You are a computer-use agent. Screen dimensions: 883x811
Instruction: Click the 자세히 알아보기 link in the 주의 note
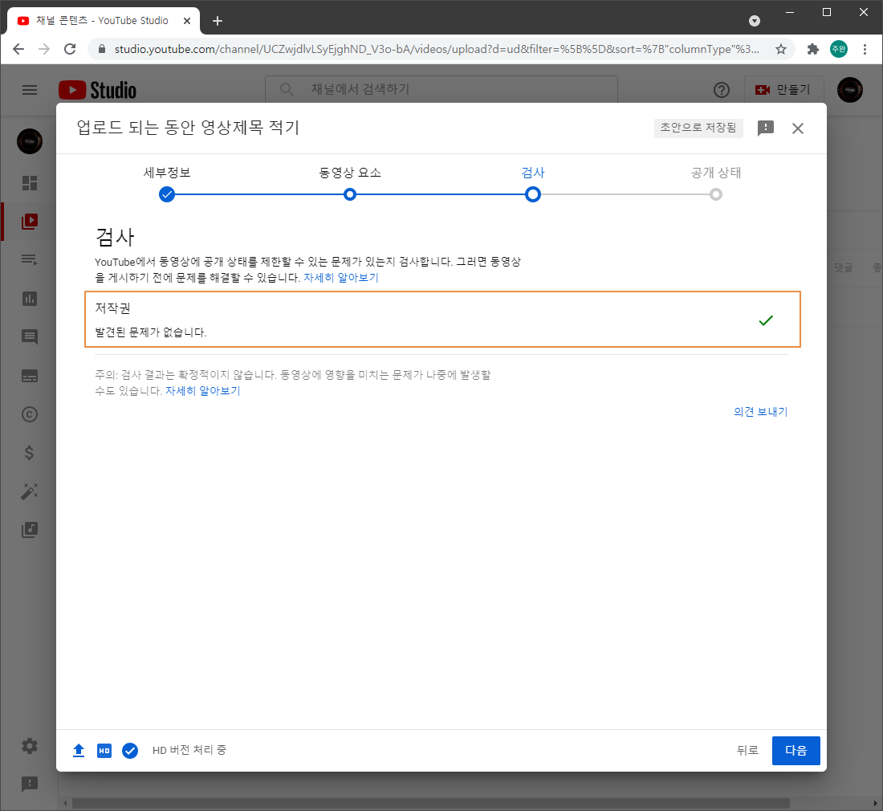coord(203,391)
